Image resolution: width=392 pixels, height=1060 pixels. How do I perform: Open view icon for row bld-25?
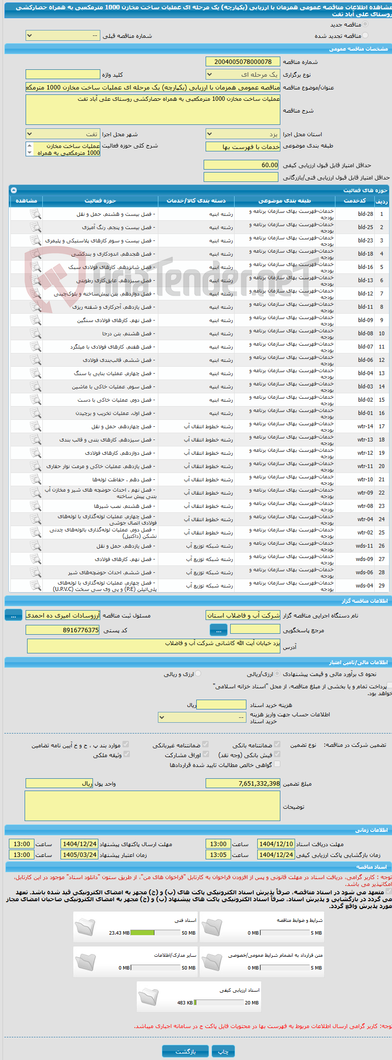click(35, 227)
